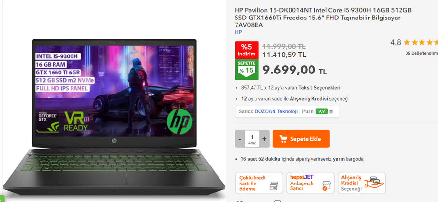Decrease quantity with the minus button

[x=240, y=139]
